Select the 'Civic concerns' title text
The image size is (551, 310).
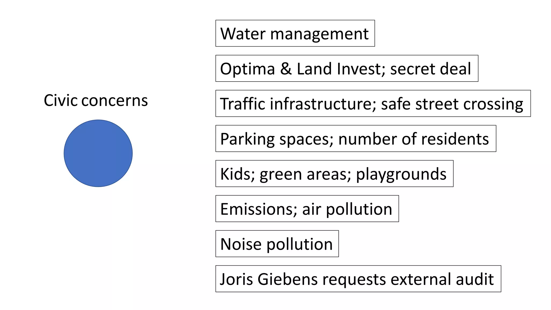click(x=96, y=100)
